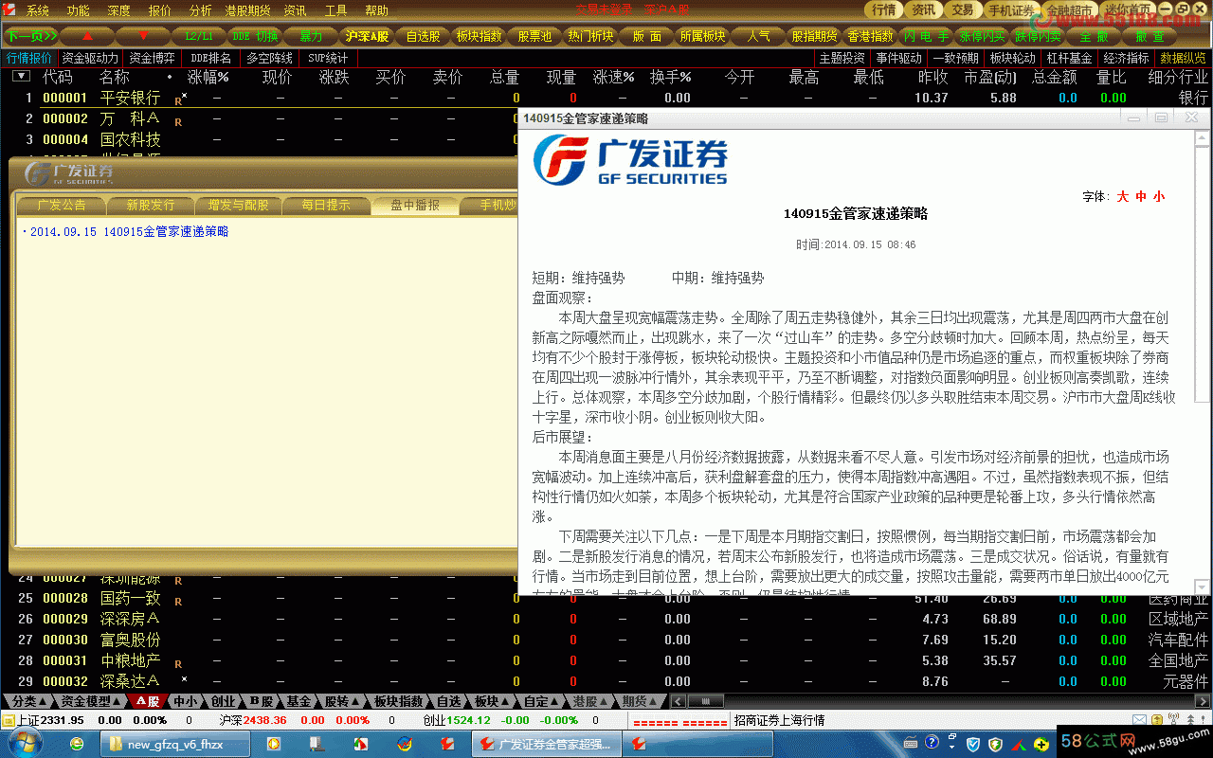Open the 自选股 toolbar button
Image resolution: width=1213 pixels, height=758 pixels.
point(423,36)
